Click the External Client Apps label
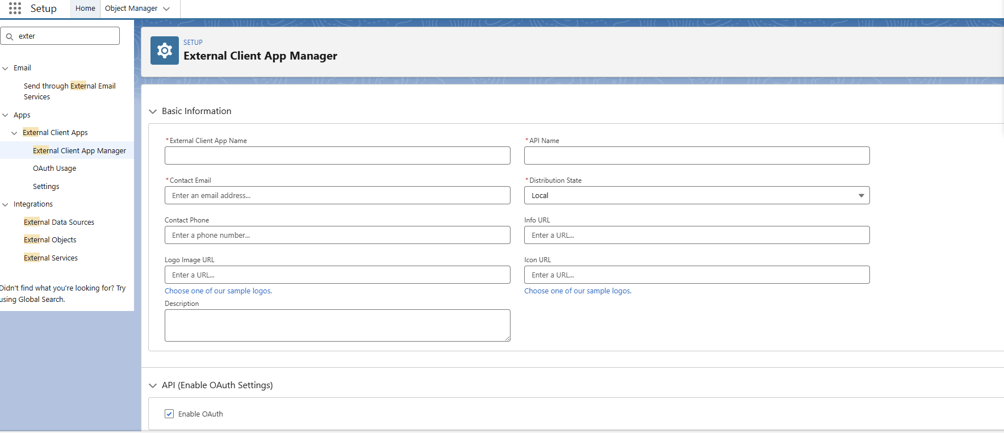The height and width of the screenshot is (433, 1004). pos(55,133)
